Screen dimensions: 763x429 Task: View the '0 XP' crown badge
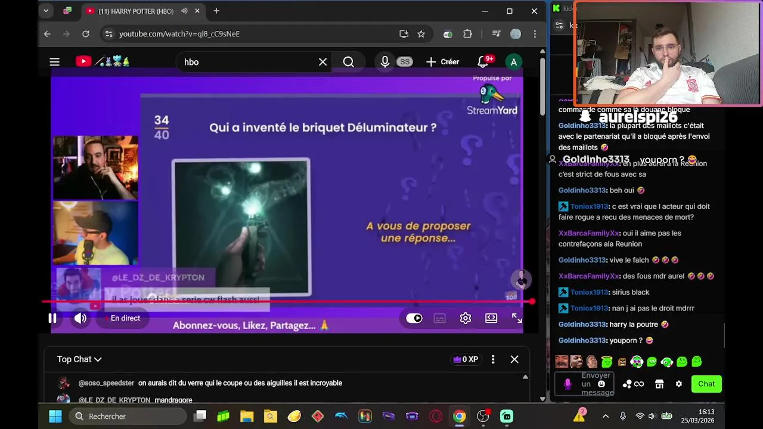click(466, 359)
